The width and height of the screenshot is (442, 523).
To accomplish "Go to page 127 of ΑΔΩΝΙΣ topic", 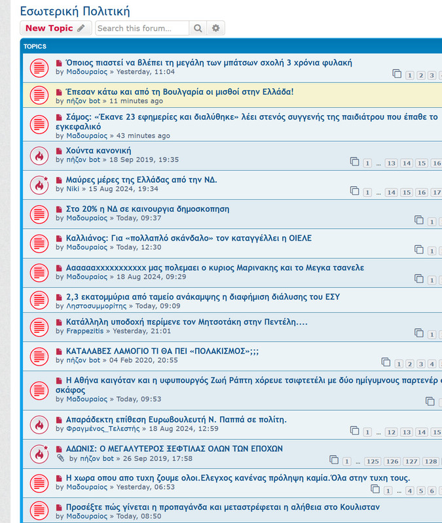I will 411,462.
